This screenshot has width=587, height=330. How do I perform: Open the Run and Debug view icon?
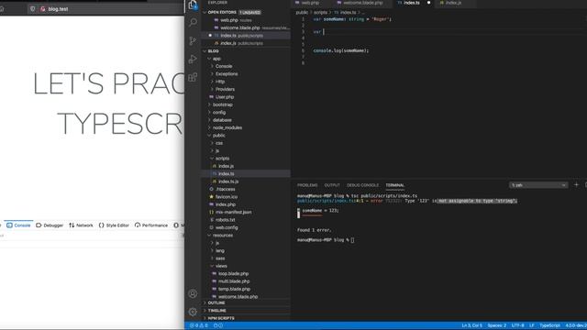[x=193, y=59]
